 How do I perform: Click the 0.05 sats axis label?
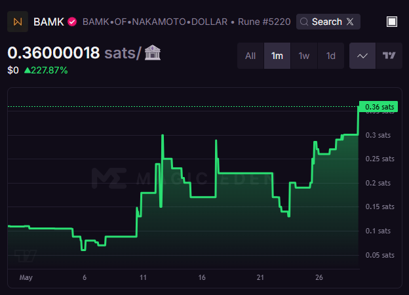pos(380,255)
